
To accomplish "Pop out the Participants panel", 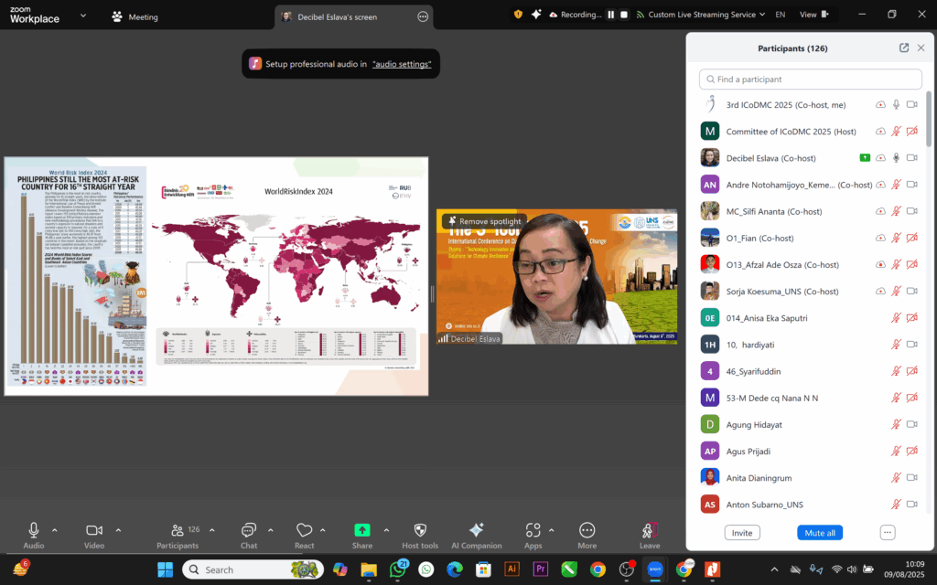I will (904, 48).
